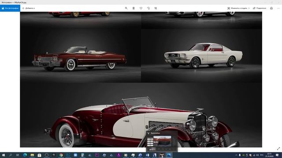
Task: Open the Windows Start menu
Action: [4, 155]
